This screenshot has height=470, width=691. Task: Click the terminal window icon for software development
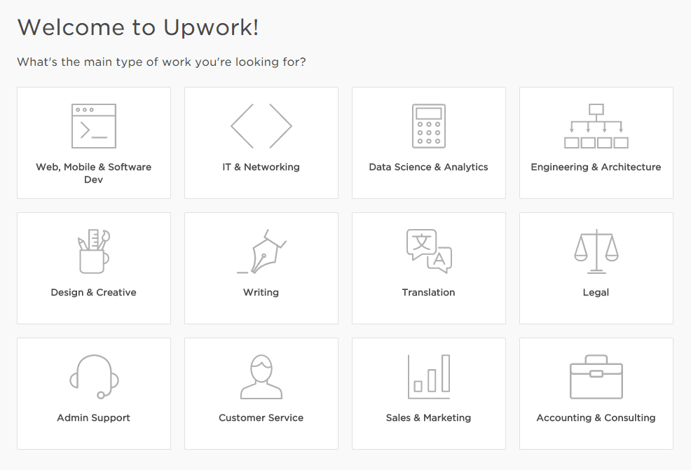coord(93,125)
